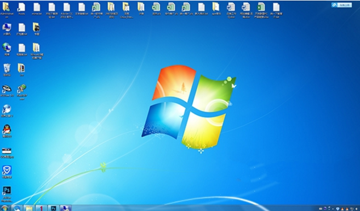Click the upload widget at top right
This screenshot has height=211, width=360.
pyautogui.click(x=341, y=5)
